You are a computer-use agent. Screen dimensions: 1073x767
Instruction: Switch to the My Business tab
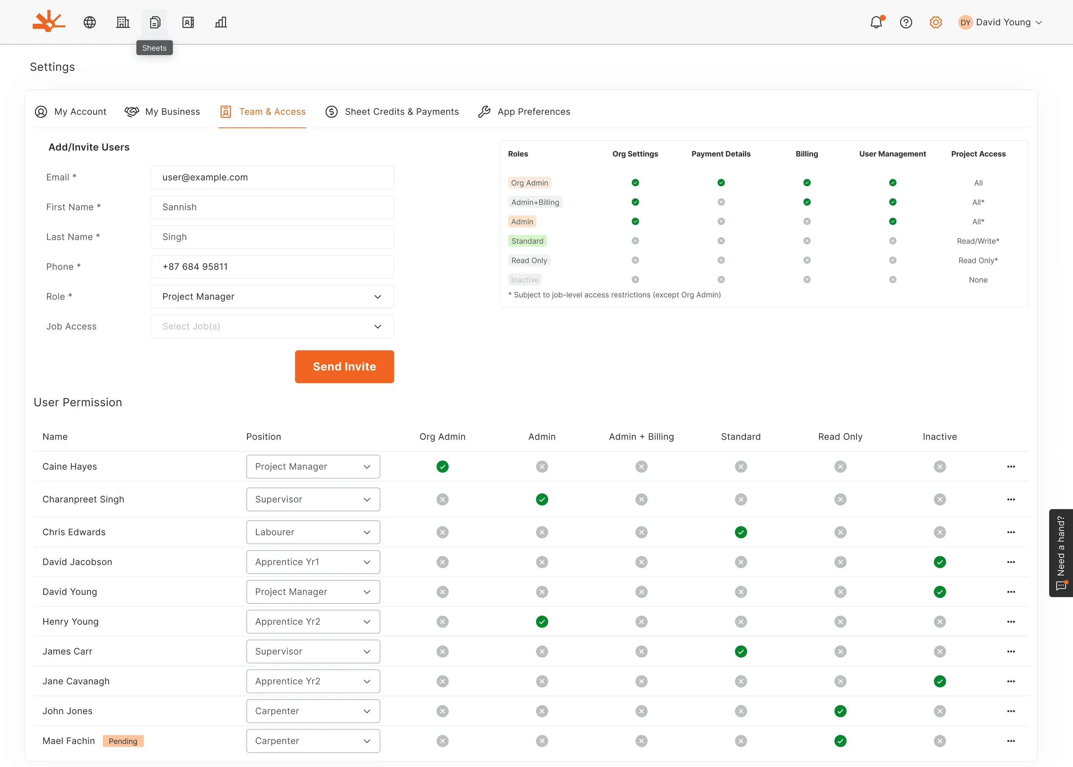click(162, 112)
